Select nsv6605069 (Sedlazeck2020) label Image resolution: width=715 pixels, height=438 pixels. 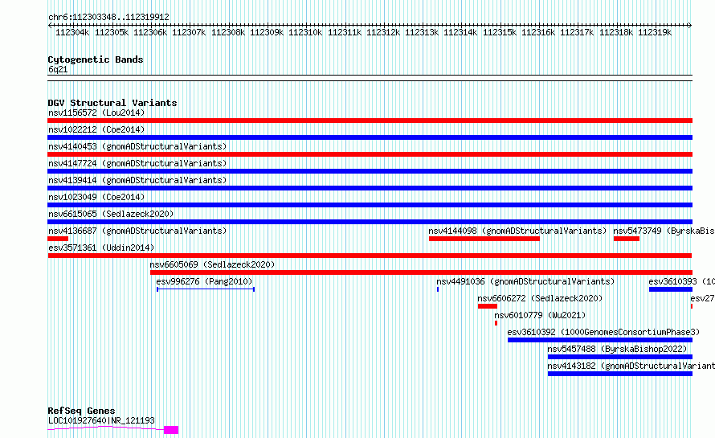pos(213,264)
